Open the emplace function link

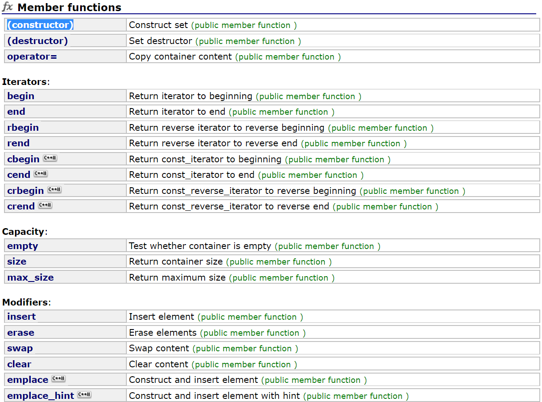(x=28, y=380)
